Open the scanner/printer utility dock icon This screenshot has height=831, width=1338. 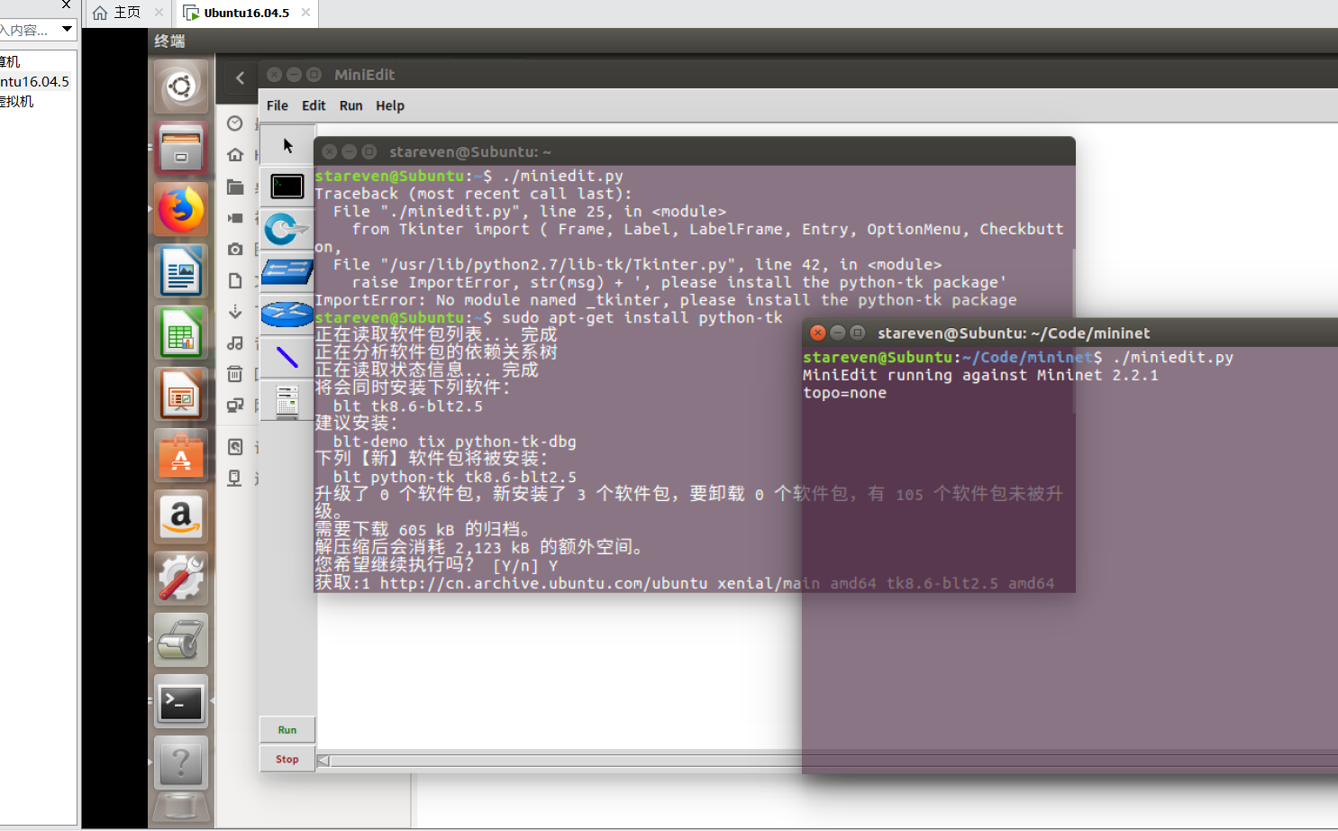(x=181, y=640)
